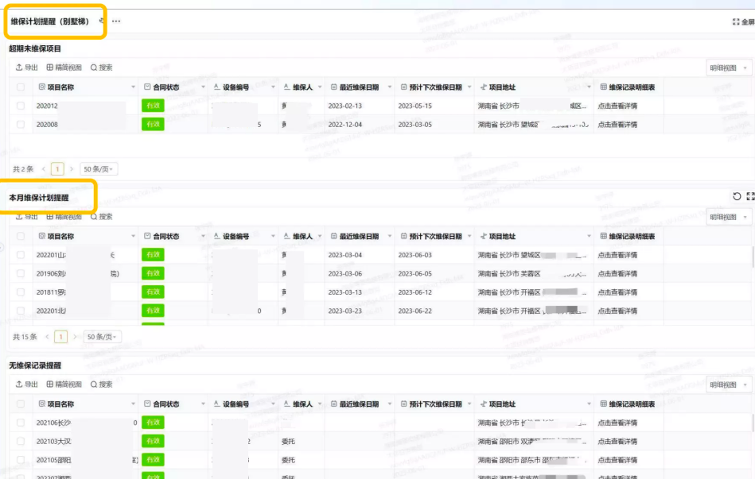The image size is (755, 479).
Task: Refresh the 本月维保计划提醒 section
Action: tap(737, 196)
